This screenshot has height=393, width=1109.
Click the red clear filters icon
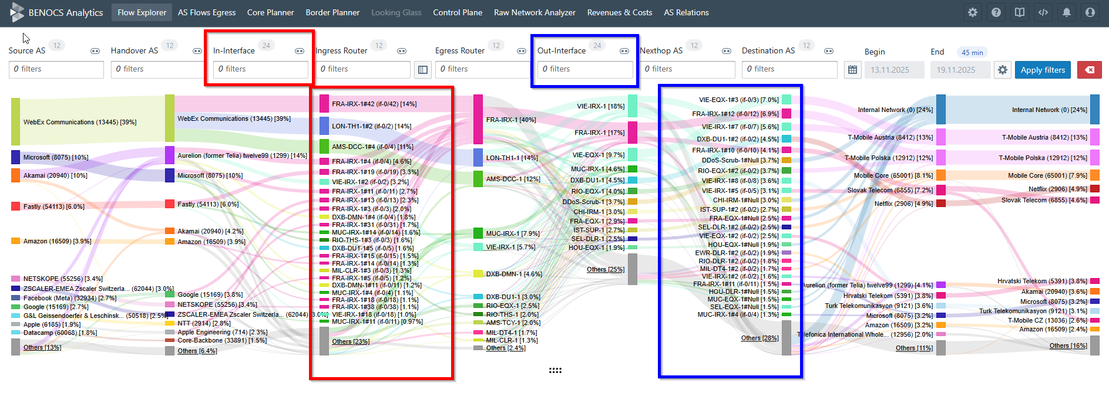[1089, 70]
